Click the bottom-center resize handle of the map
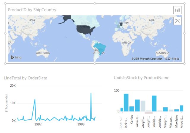Viewport: 190px width, 133px height. click(95, 63)
